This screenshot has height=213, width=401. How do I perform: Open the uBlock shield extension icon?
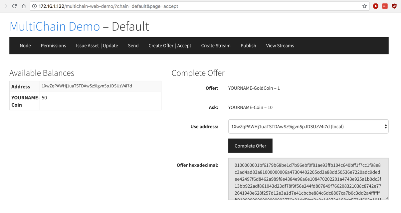coord(394,6)
